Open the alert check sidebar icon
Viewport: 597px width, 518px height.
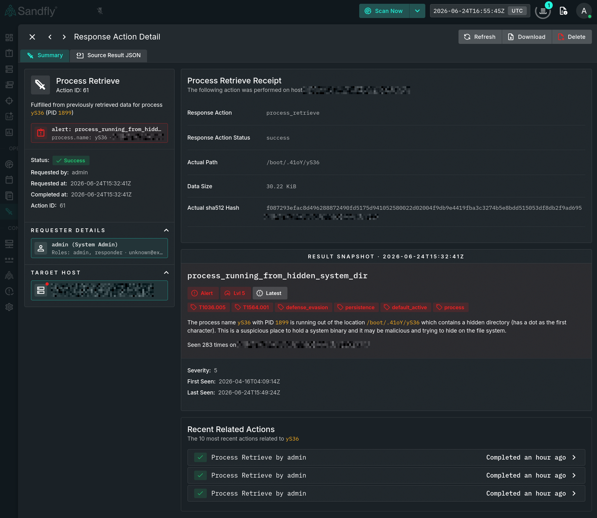9,291
